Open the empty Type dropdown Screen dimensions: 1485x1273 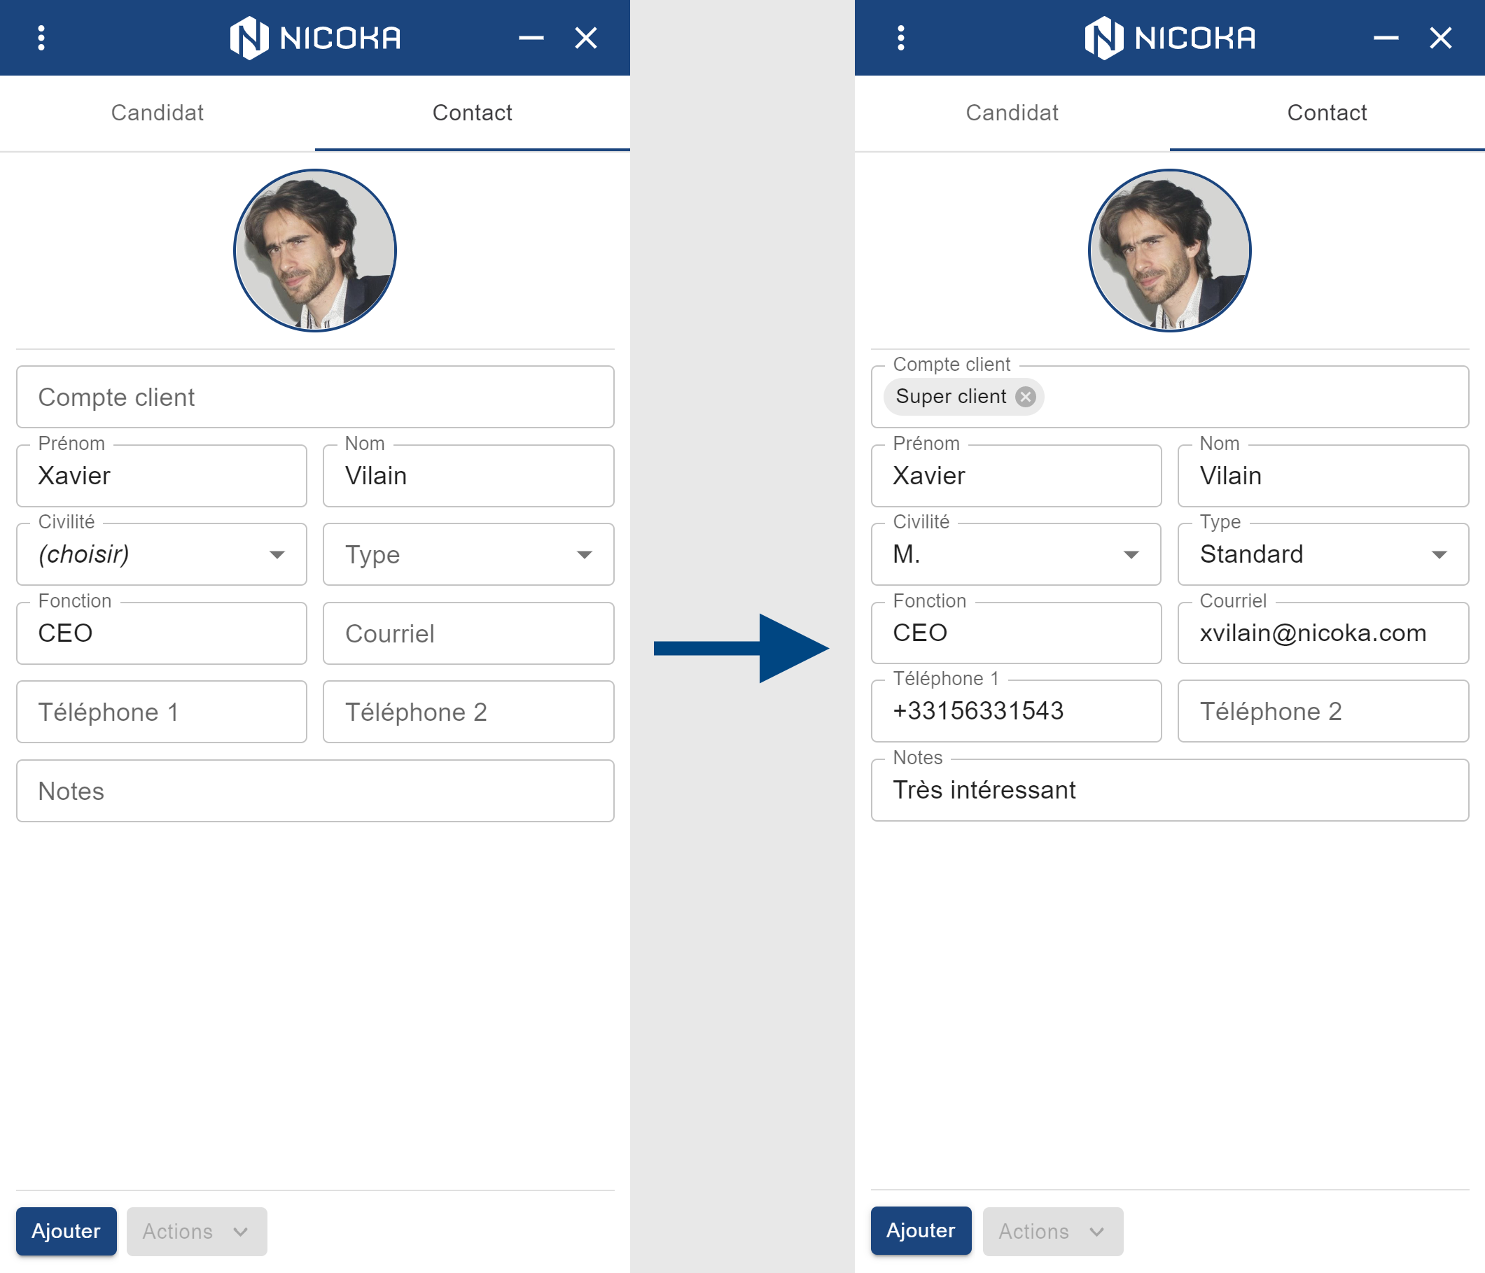(468, 554)
